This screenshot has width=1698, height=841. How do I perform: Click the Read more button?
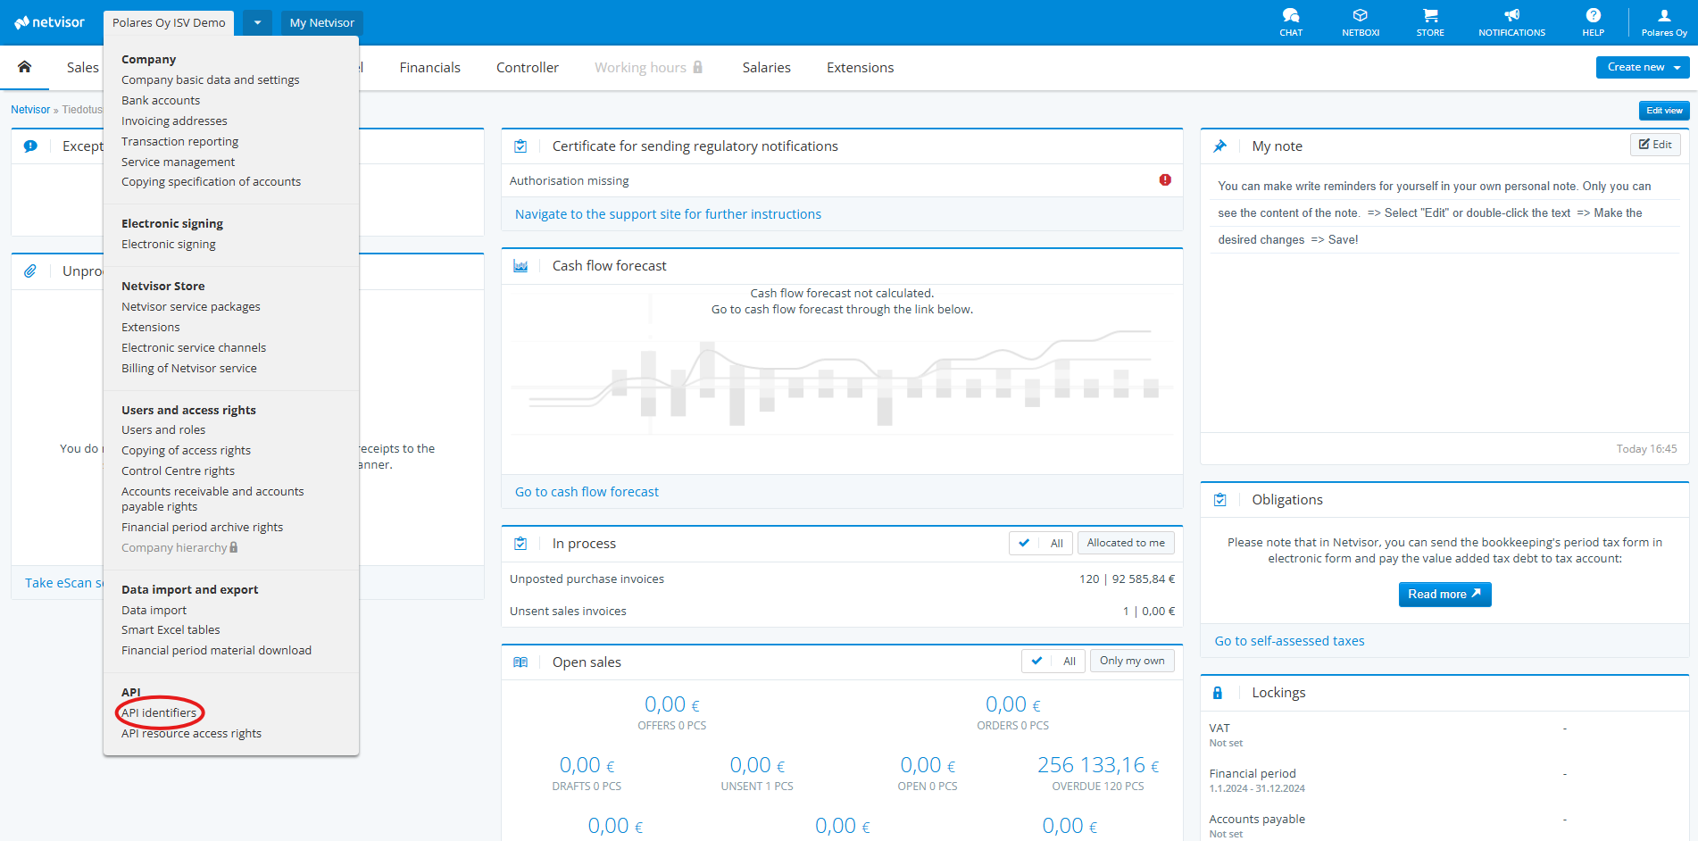click(x=1444, y=595)
